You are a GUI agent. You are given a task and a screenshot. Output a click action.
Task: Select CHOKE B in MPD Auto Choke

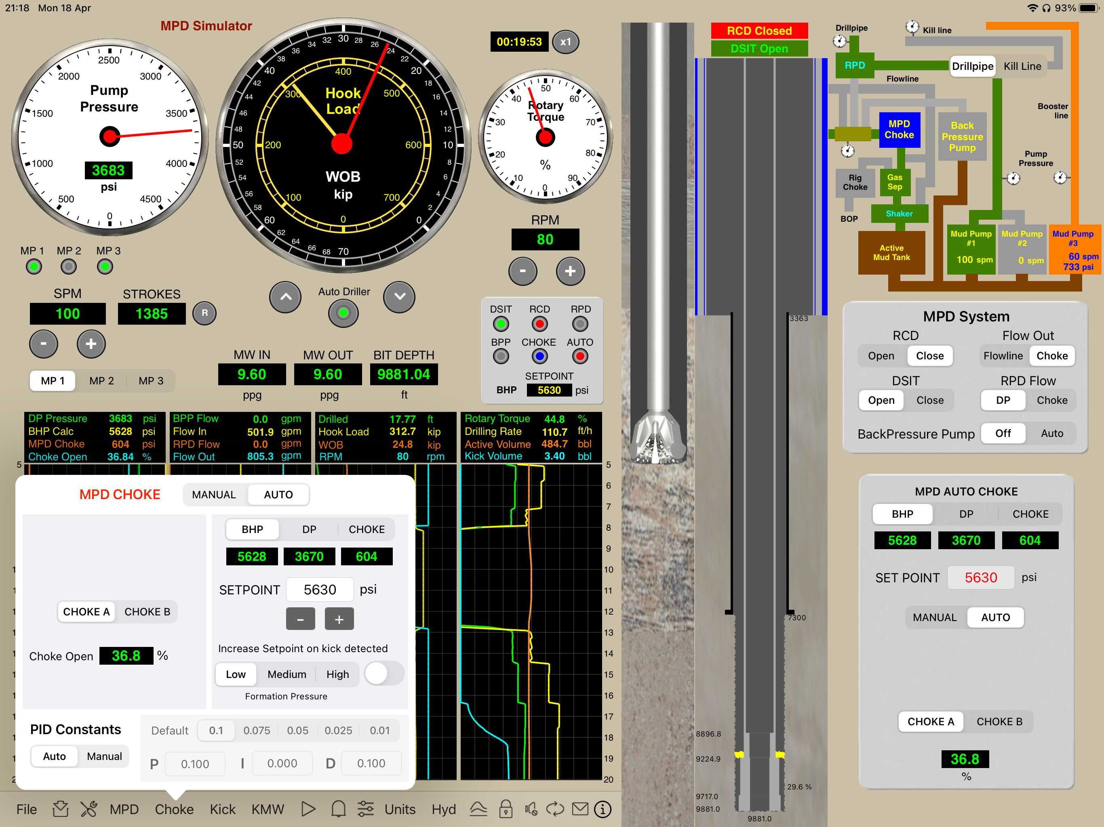click(999, 722)
